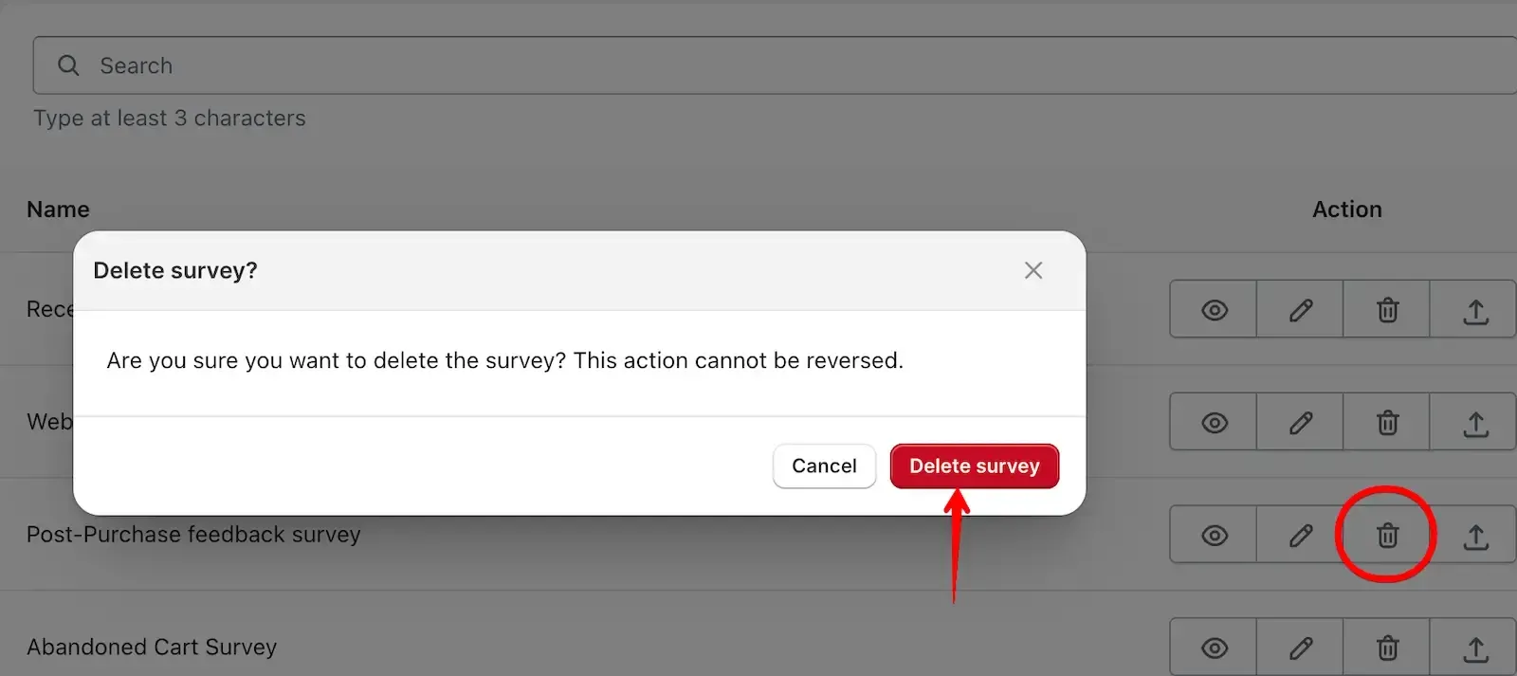Delete the second row survey via trash icon
Image resolution: width=1517 pixels, height=676 pixels.
point(1387,422)
